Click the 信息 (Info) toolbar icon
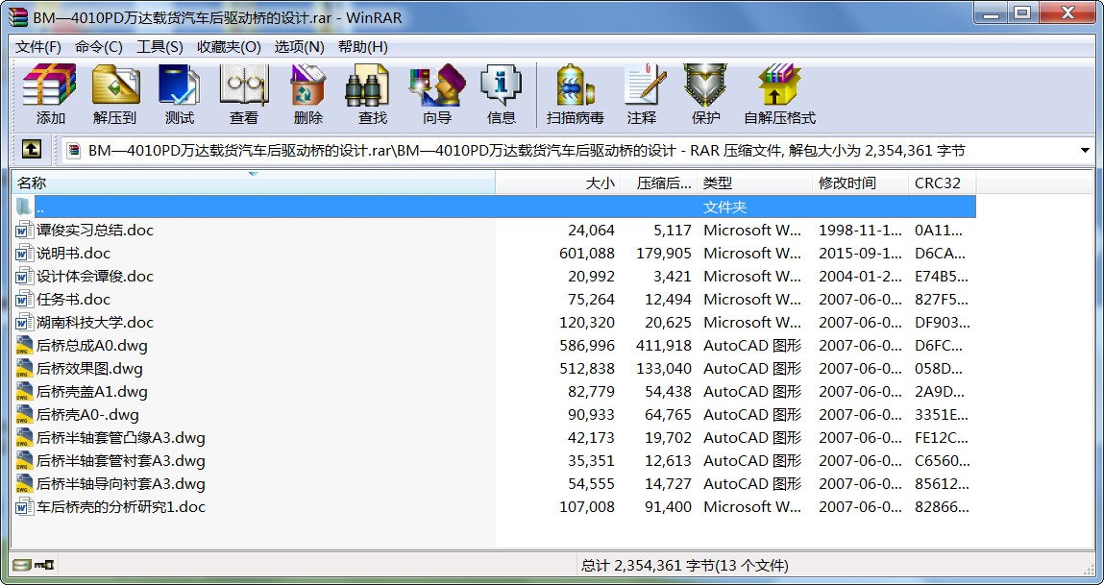Image resolution: width=1104 pixels, height=585 pixels. 502,85
